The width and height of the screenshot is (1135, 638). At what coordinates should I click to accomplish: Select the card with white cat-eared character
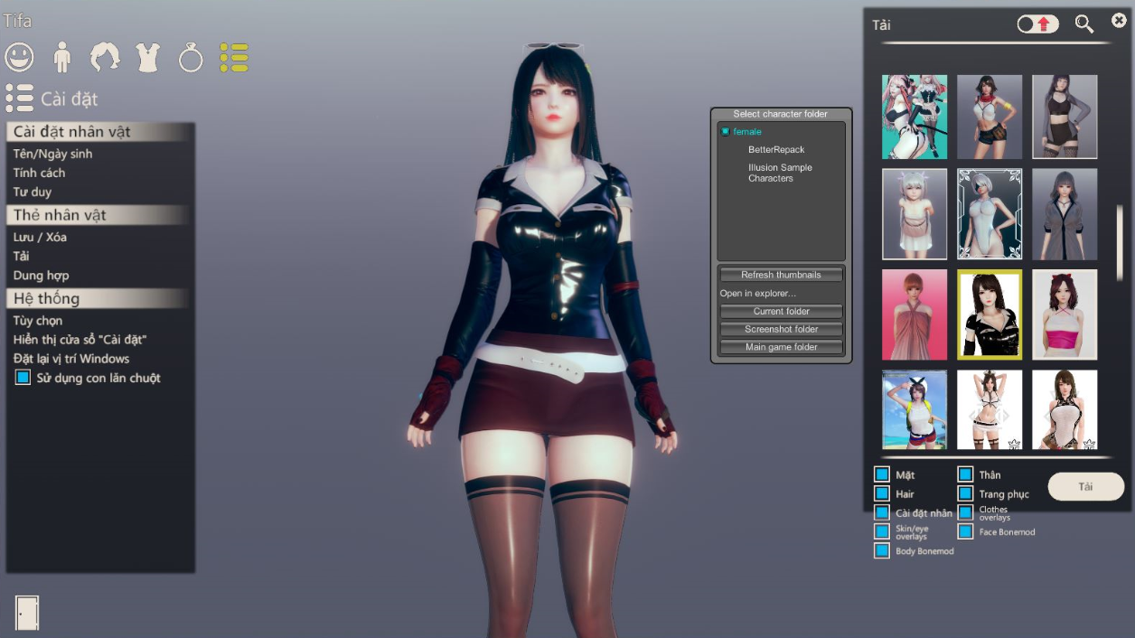(915, 214)
